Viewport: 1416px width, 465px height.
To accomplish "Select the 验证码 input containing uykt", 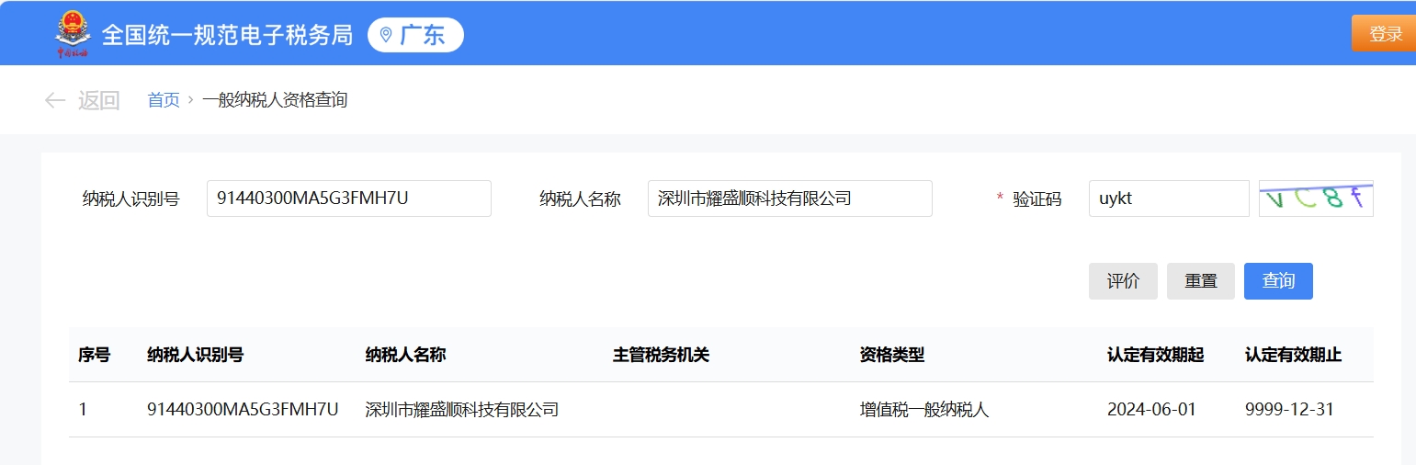I will (x=1168, y=198).
